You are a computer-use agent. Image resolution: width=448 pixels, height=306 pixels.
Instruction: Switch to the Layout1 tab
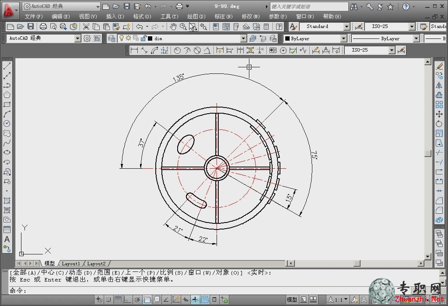point(70,264)
